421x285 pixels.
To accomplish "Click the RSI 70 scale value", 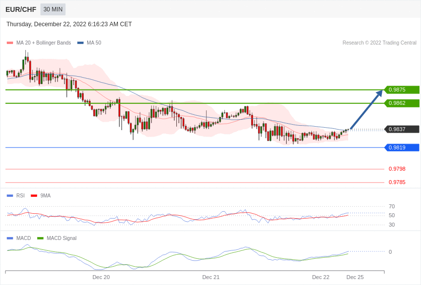I will click(x=392, y=206).
